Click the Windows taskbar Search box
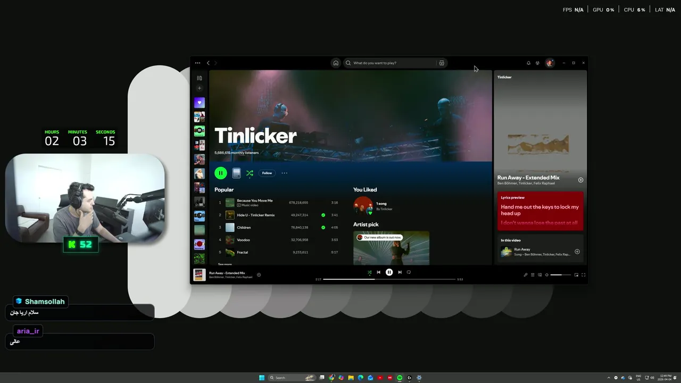Viewport: 681px width, 383px height. tap(292, 378)
